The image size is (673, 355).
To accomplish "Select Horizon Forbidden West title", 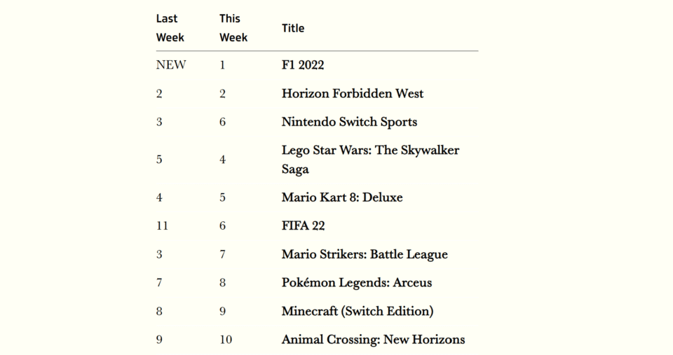I will point(353,93).
